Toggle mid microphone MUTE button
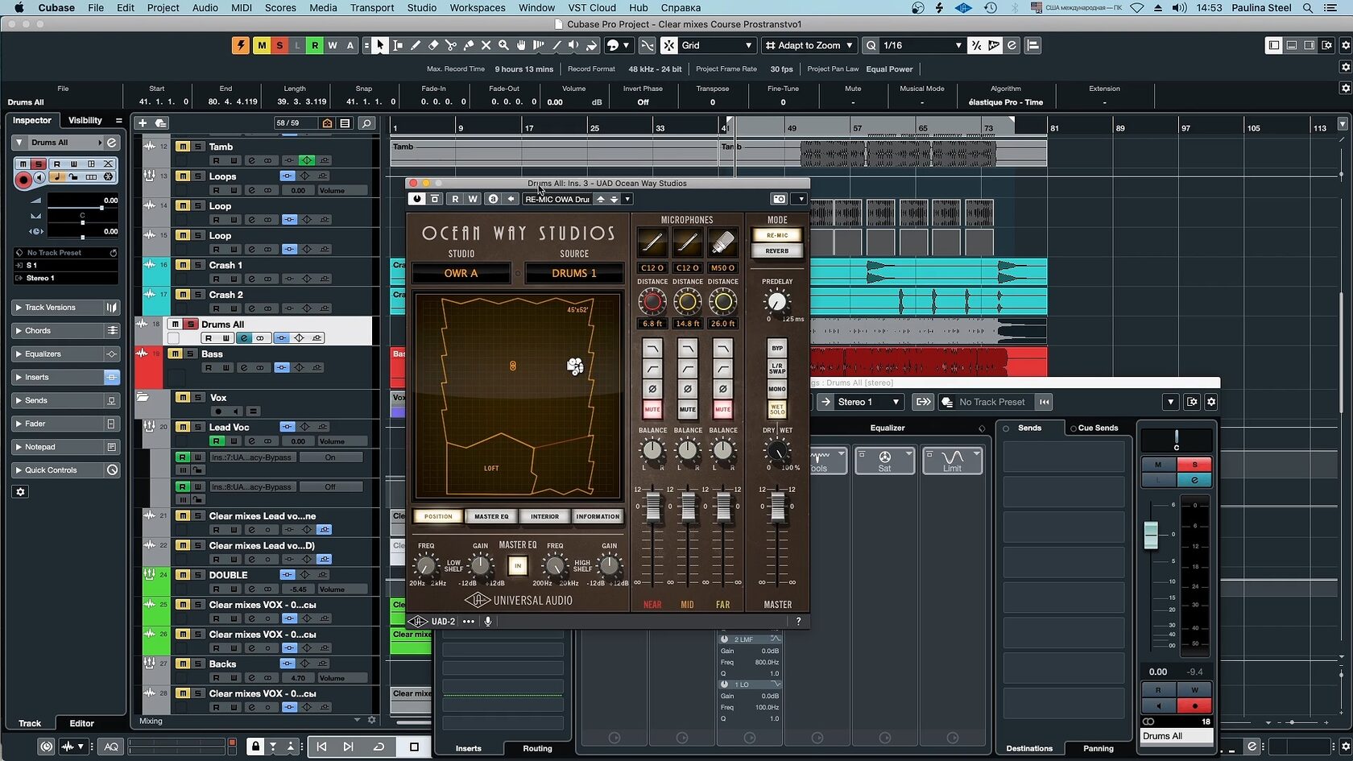The width and height of the screenshot is (1353, 761). [x=687, y=409]
